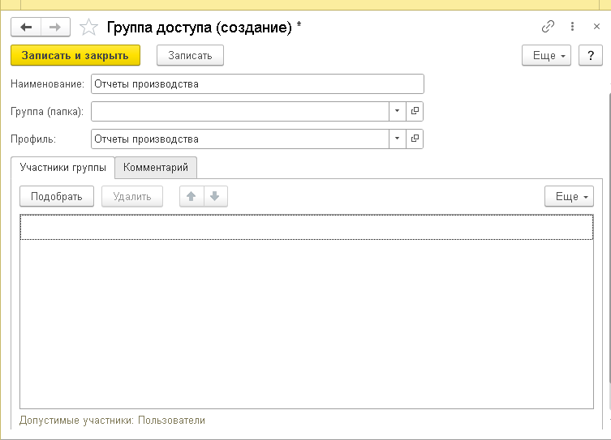
Task: Click into the Наименование text field
Action: coord(257,83)
